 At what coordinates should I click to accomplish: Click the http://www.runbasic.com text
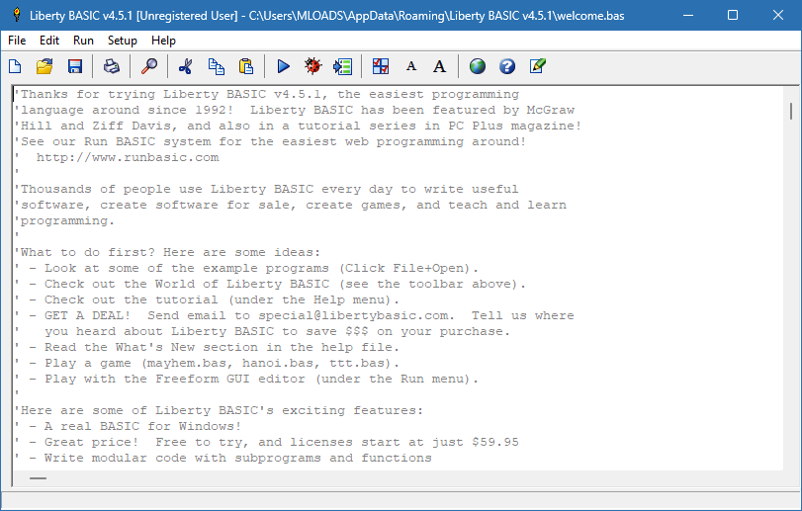point(128,157)
